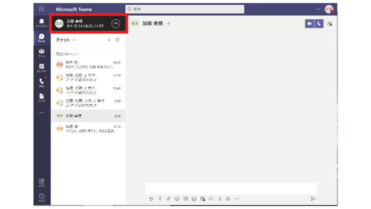Hang up the transferring call banner
The height and width of the screenshot is (209, 371).
116,24
